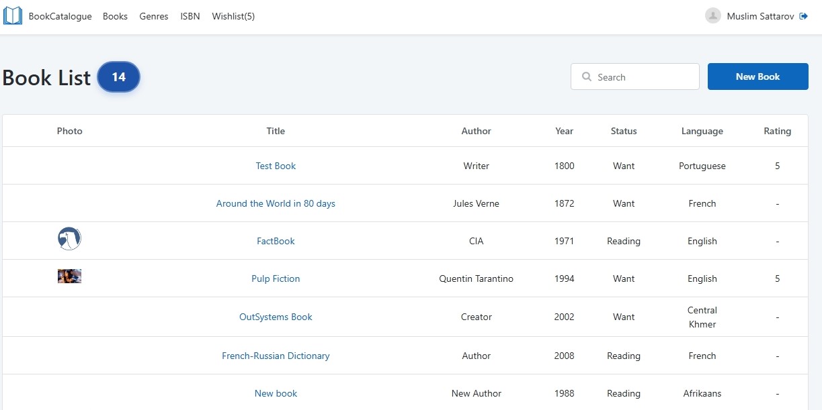Open Around the World in 80 days

pos(276,203)
